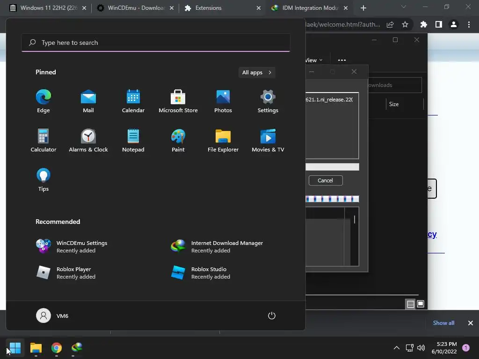Open WinCDEmu Settings recommendation

pos(72,246)
